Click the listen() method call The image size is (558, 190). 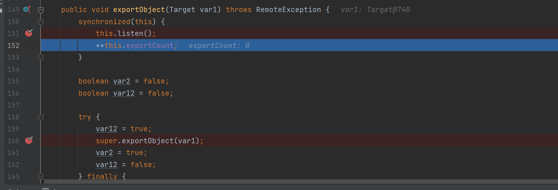coord(130,33)
